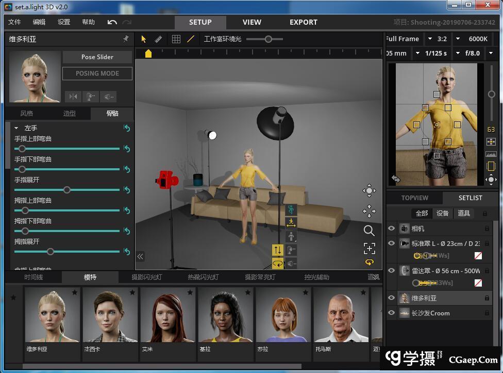Viewport: 503px width, 373px height.
Task: Click the swap arrows icon in preview
Action: 396,179
